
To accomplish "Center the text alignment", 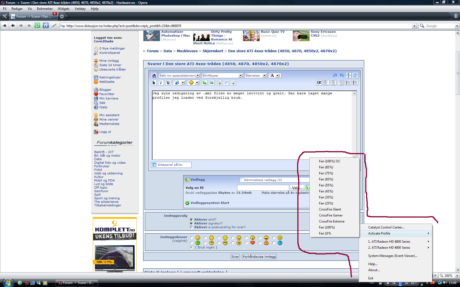I will [334, 83].
